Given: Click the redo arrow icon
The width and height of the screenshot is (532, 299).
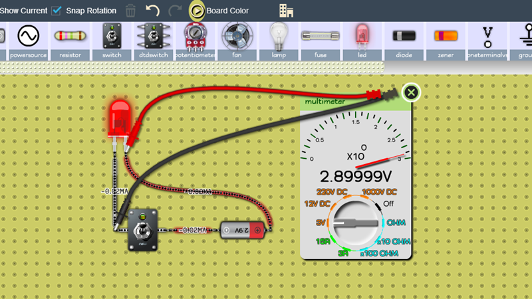Looking at the screenshot, I should pos(175,11).
